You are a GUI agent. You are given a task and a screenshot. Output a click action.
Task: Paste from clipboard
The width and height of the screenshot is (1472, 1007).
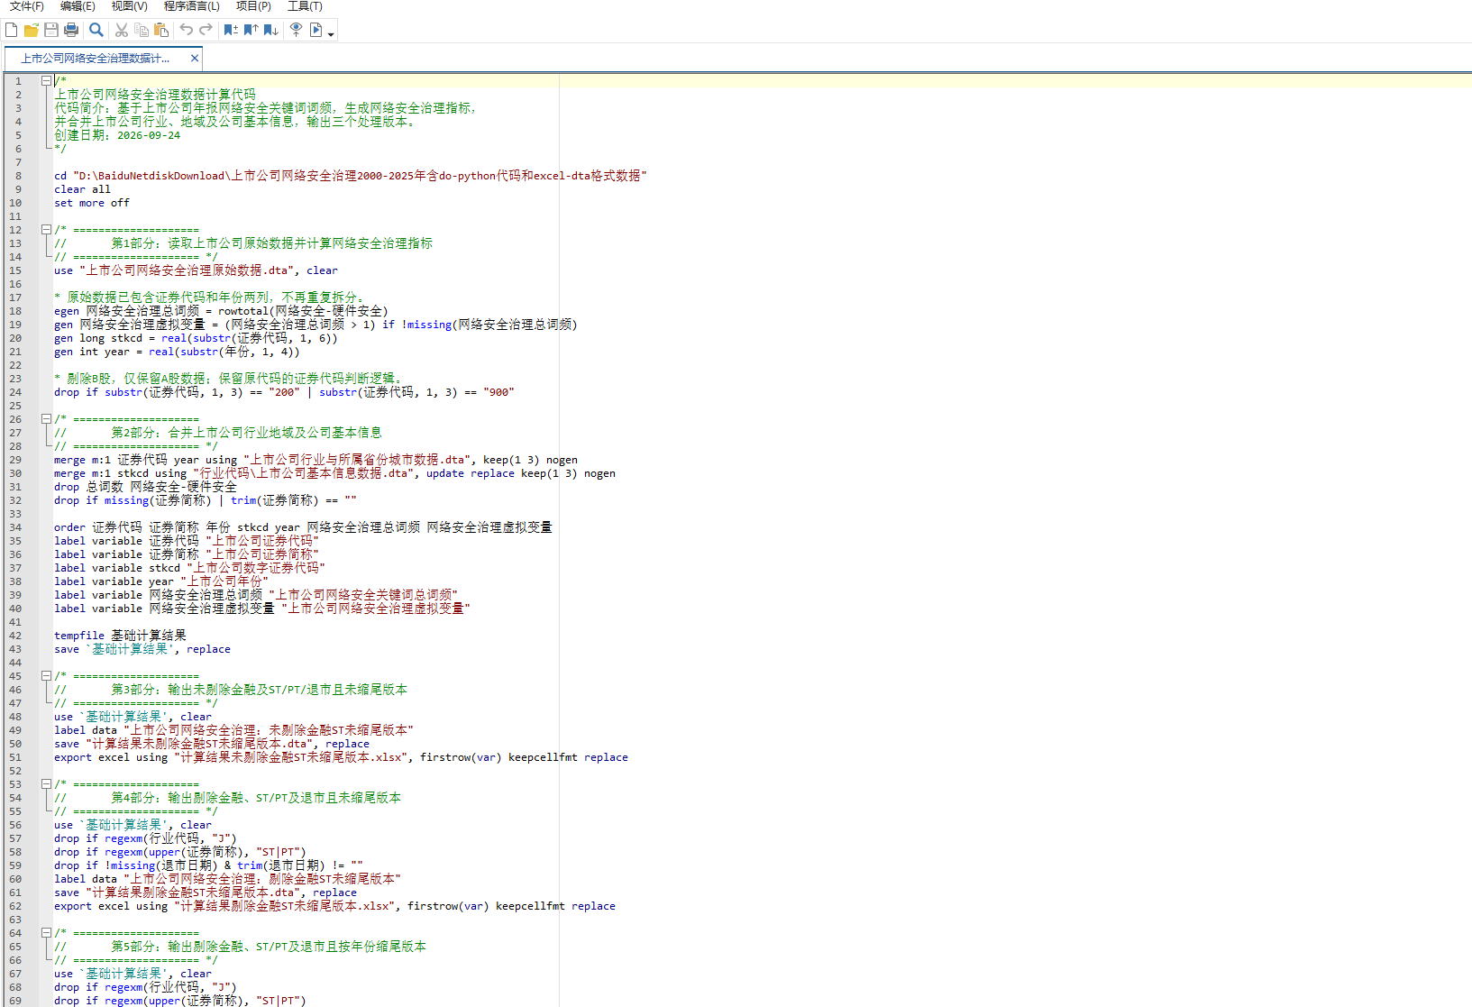[161, 30]
